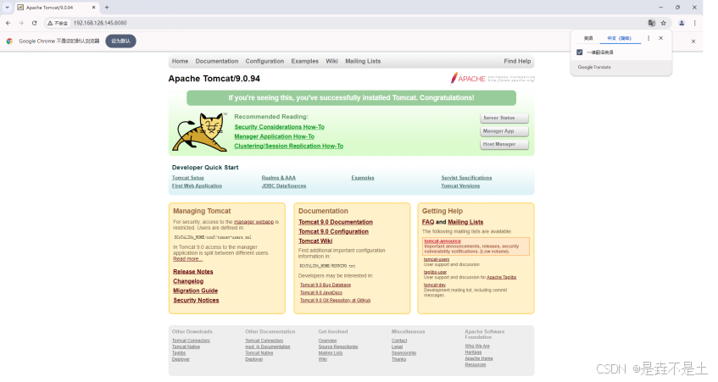
Task: Bookmark this page with the star icon
Action: click(664, 23)
